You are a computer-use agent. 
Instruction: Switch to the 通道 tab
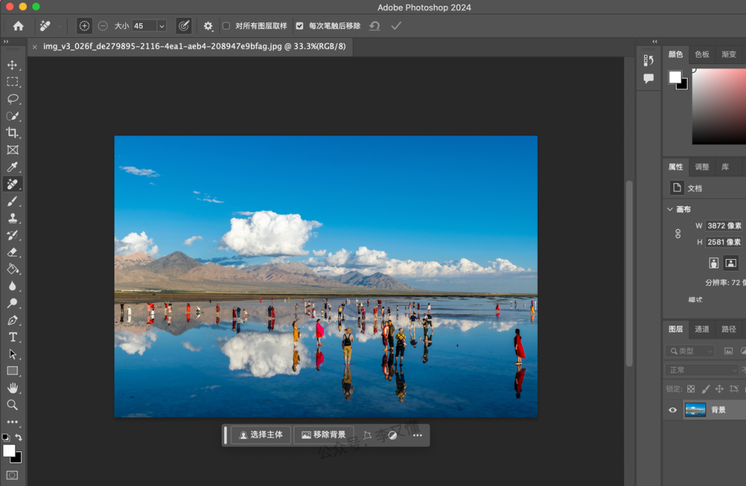click(702, 329)
